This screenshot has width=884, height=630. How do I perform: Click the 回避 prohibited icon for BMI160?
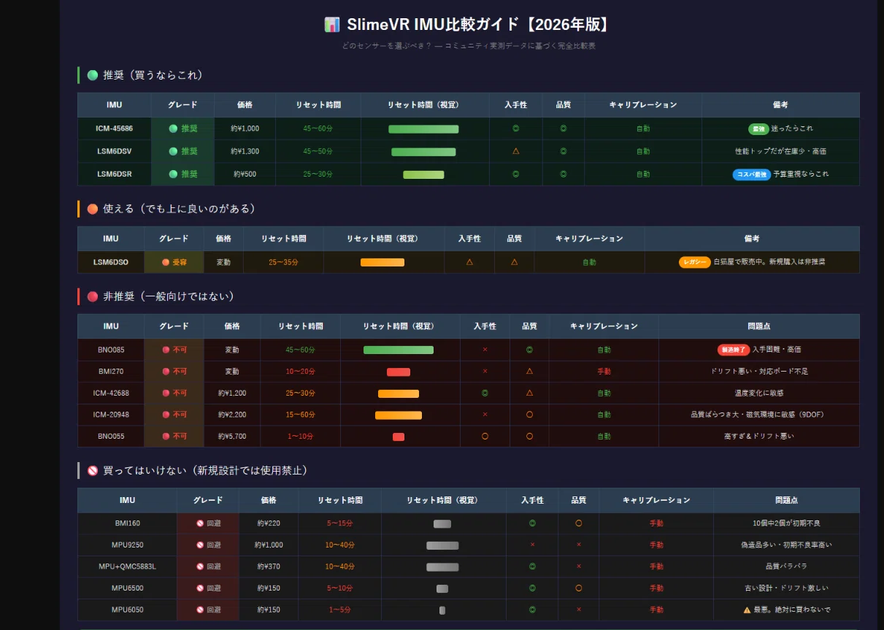click(199, 523)
